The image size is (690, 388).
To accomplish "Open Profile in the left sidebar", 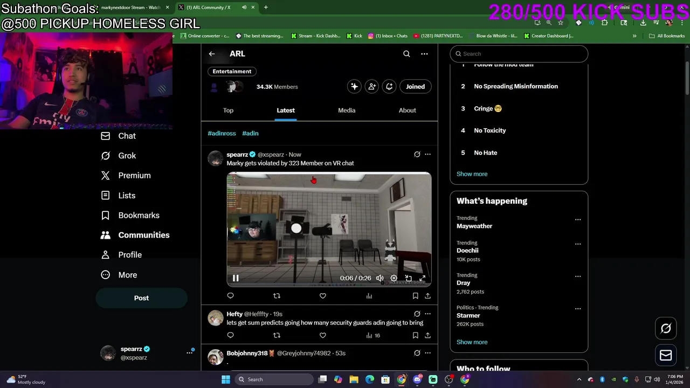I will [x=122, y=255].
